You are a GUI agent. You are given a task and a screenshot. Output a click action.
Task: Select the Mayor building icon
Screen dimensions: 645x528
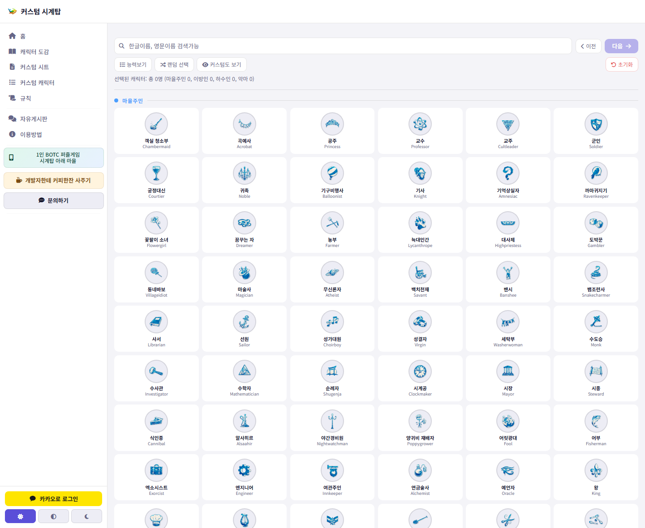(x=508, y=371)
